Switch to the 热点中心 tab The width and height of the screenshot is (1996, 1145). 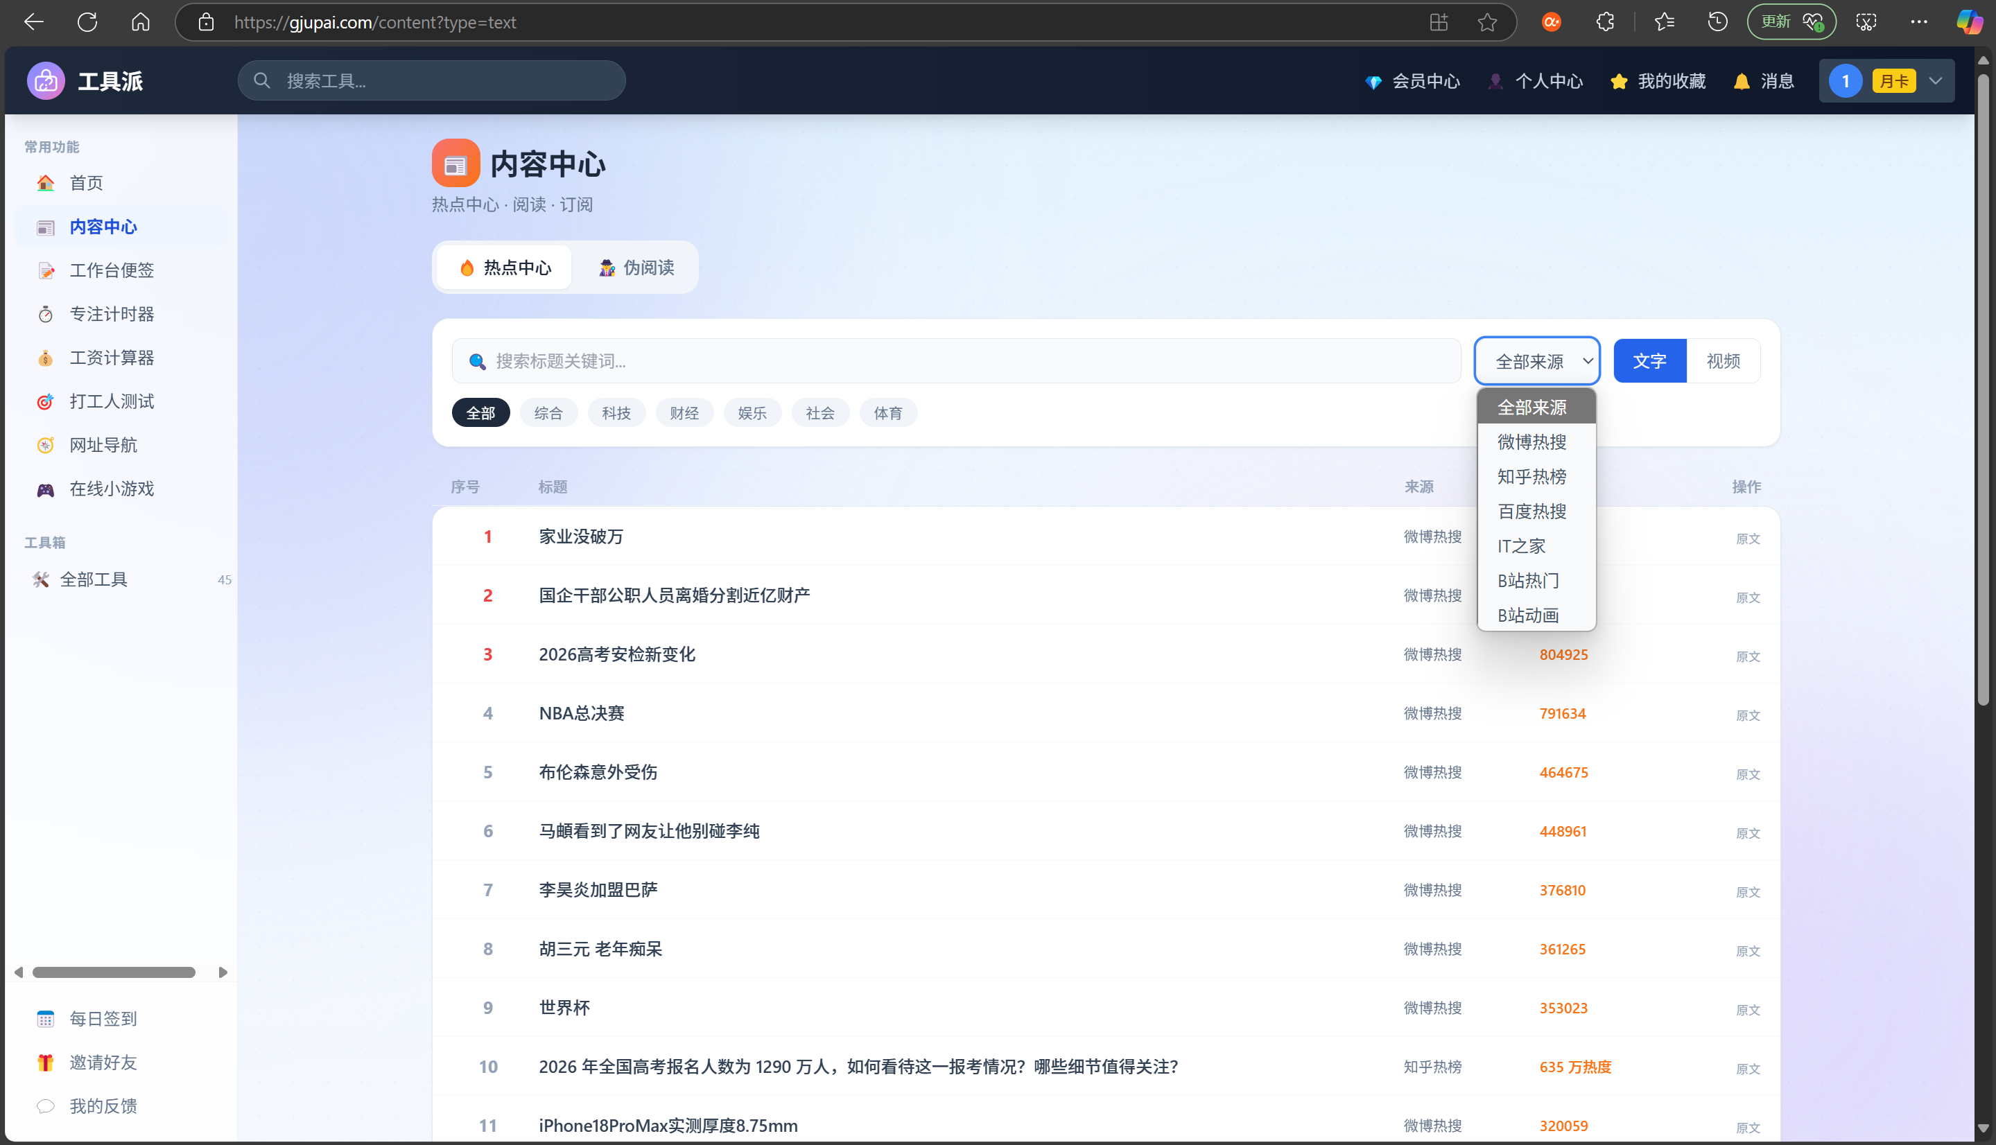point(504,268)
